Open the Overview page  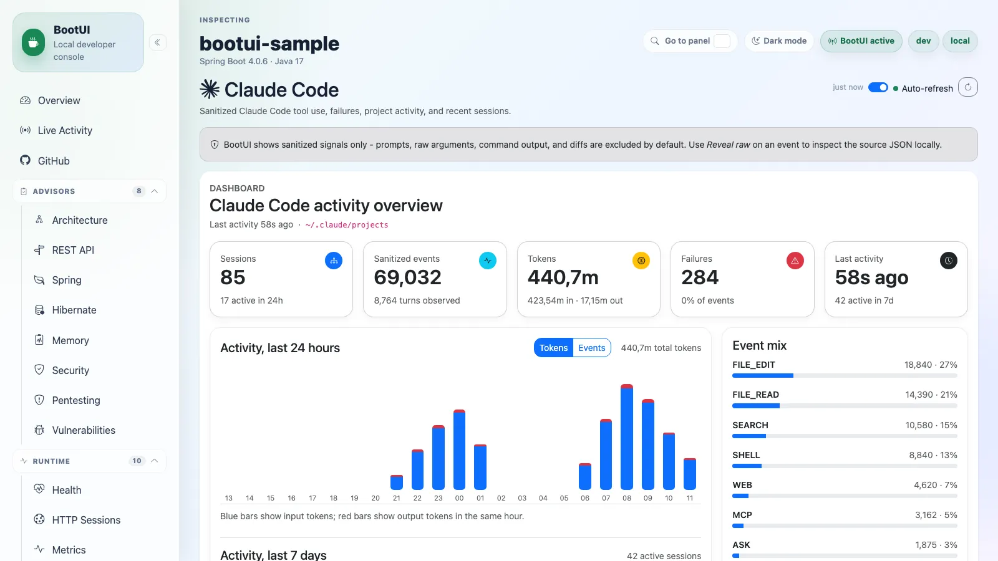(x=89, y=100)
